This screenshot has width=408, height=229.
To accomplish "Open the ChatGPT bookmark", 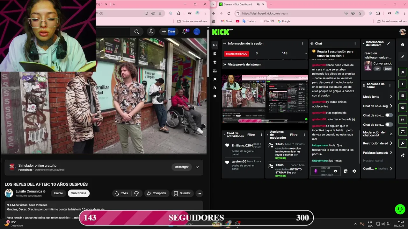I will point(266,21).
